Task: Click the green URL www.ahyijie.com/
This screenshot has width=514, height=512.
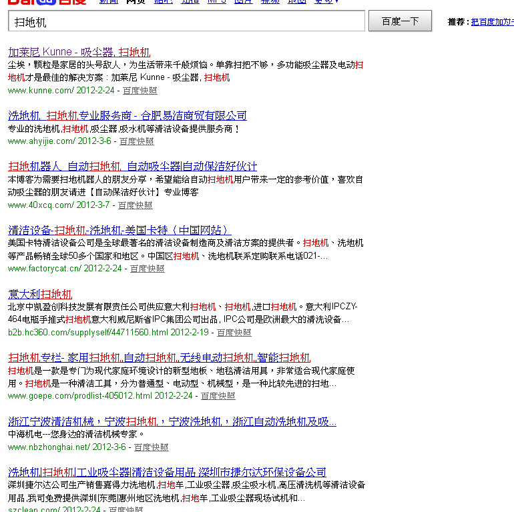Action: coord(41,141)
